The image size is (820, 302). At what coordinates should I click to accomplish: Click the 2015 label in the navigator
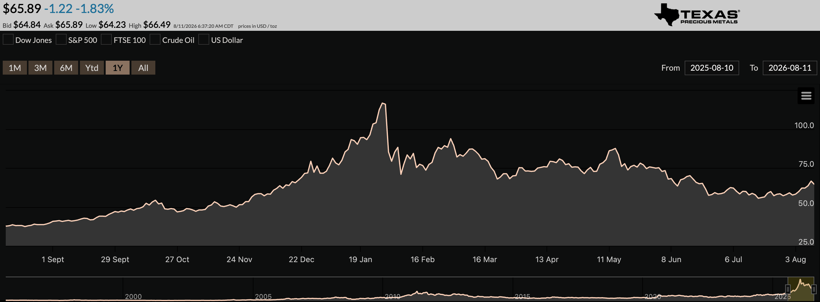522,296
